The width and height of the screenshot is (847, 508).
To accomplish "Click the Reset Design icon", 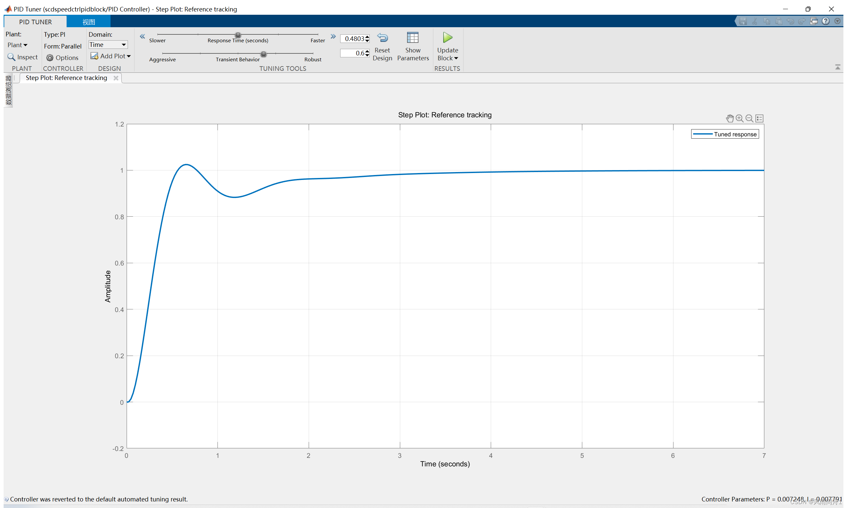I will [382, 38].
